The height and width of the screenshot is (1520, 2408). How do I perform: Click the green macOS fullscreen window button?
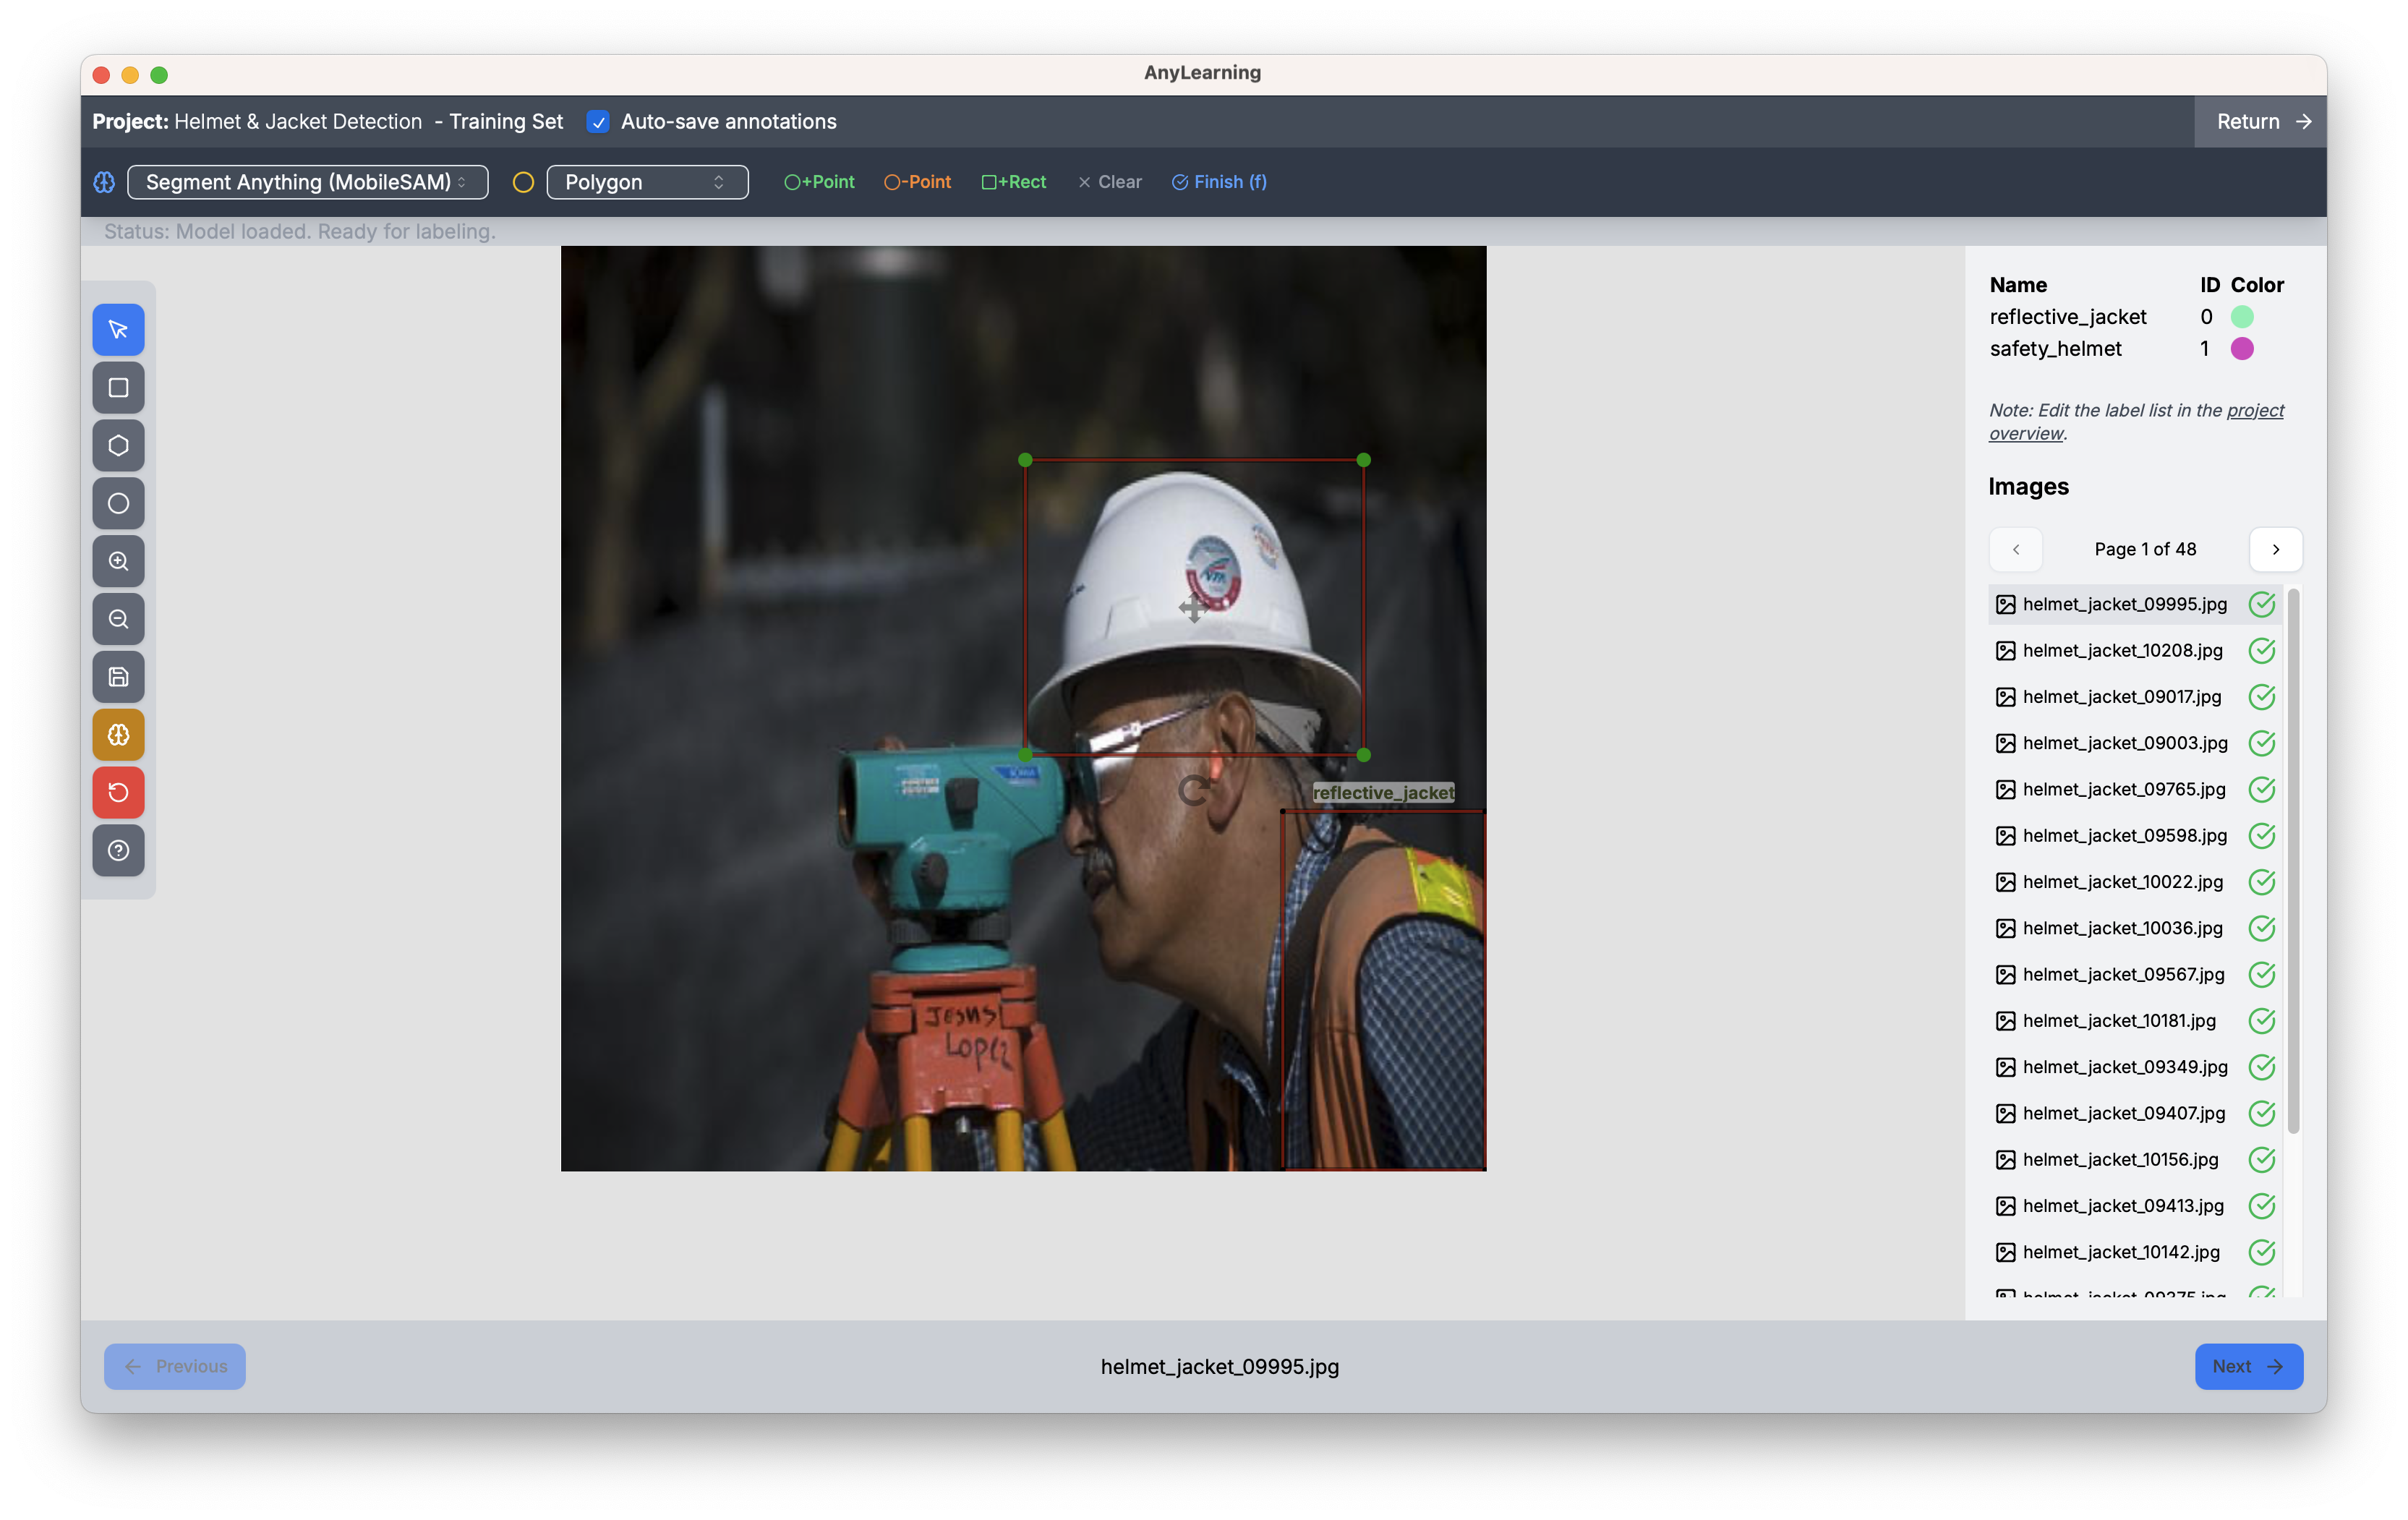[159, 75]
